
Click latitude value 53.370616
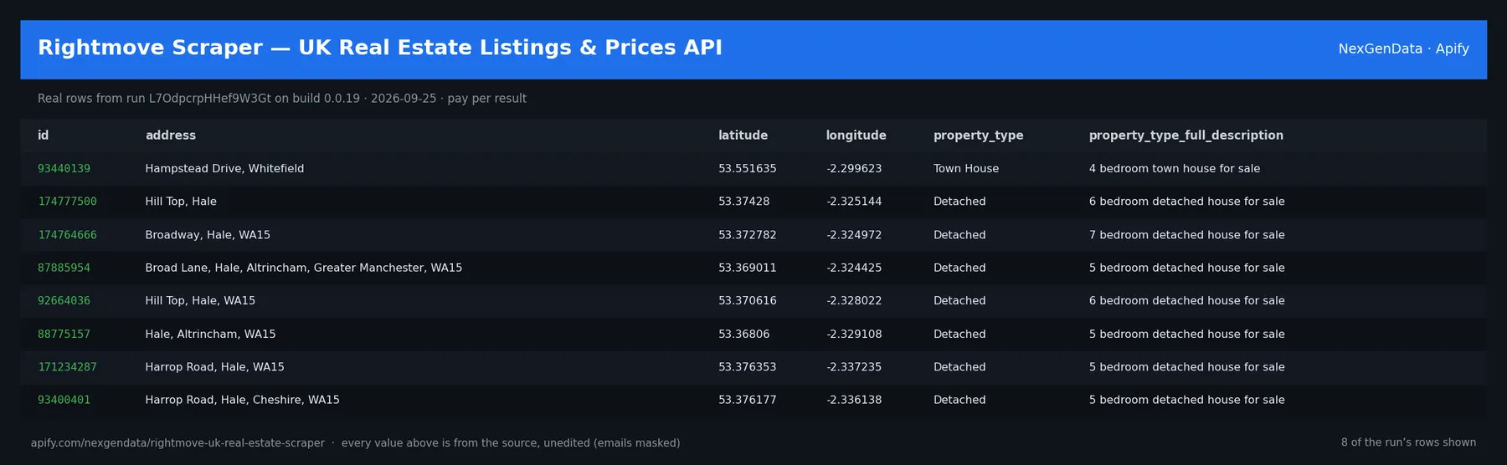(x=747, y=301)
